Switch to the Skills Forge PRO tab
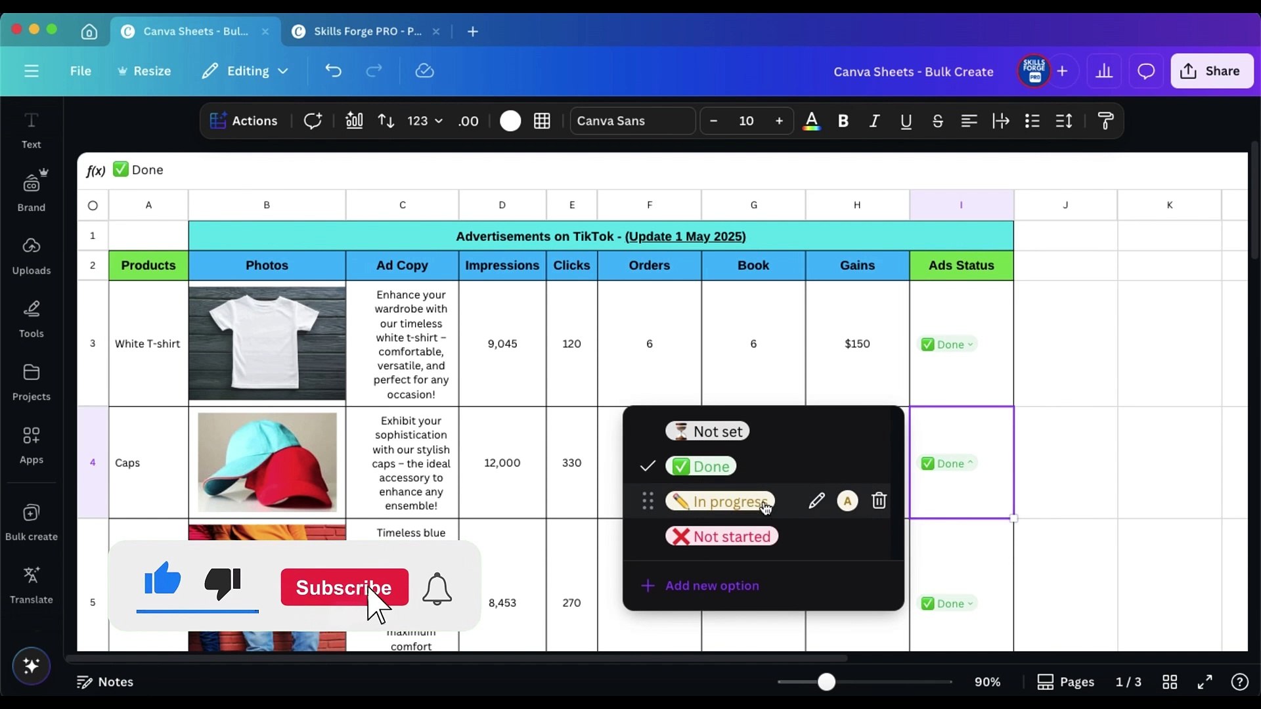The width and height of the screenshot is (1261, 709). [366, 32]
